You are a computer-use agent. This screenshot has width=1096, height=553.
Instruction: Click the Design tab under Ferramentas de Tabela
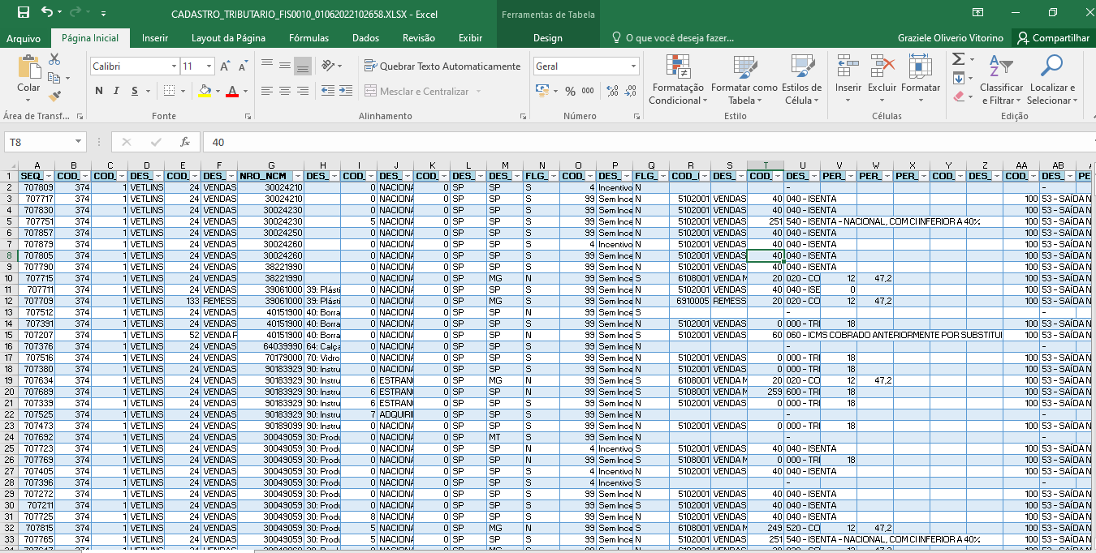pyautogui.click(x=548, y=38)
